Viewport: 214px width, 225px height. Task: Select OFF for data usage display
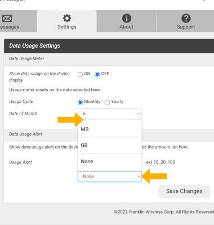(97, 74)
